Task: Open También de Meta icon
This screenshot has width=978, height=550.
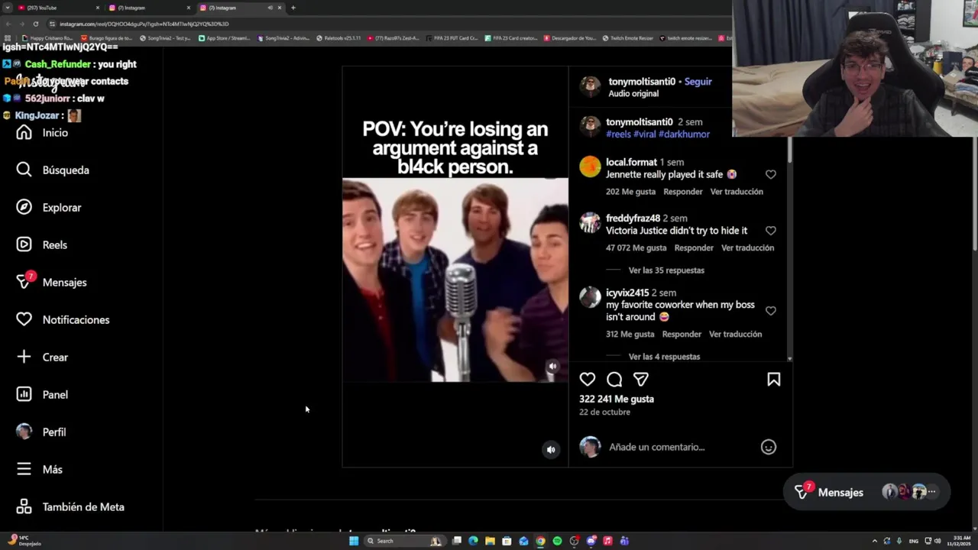Action: tap(24, 507)
